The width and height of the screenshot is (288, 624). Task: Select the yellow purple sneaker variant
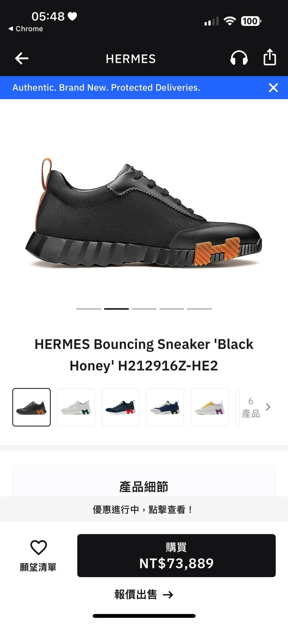click(210, 407)
